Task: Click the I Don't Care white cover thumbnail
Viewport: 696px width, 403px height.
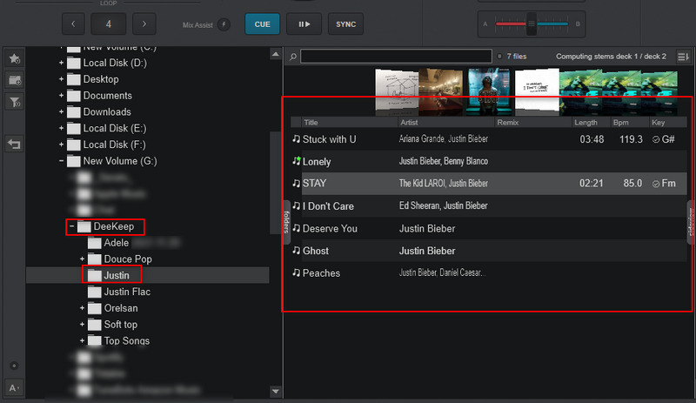Action: pos(537,91)
